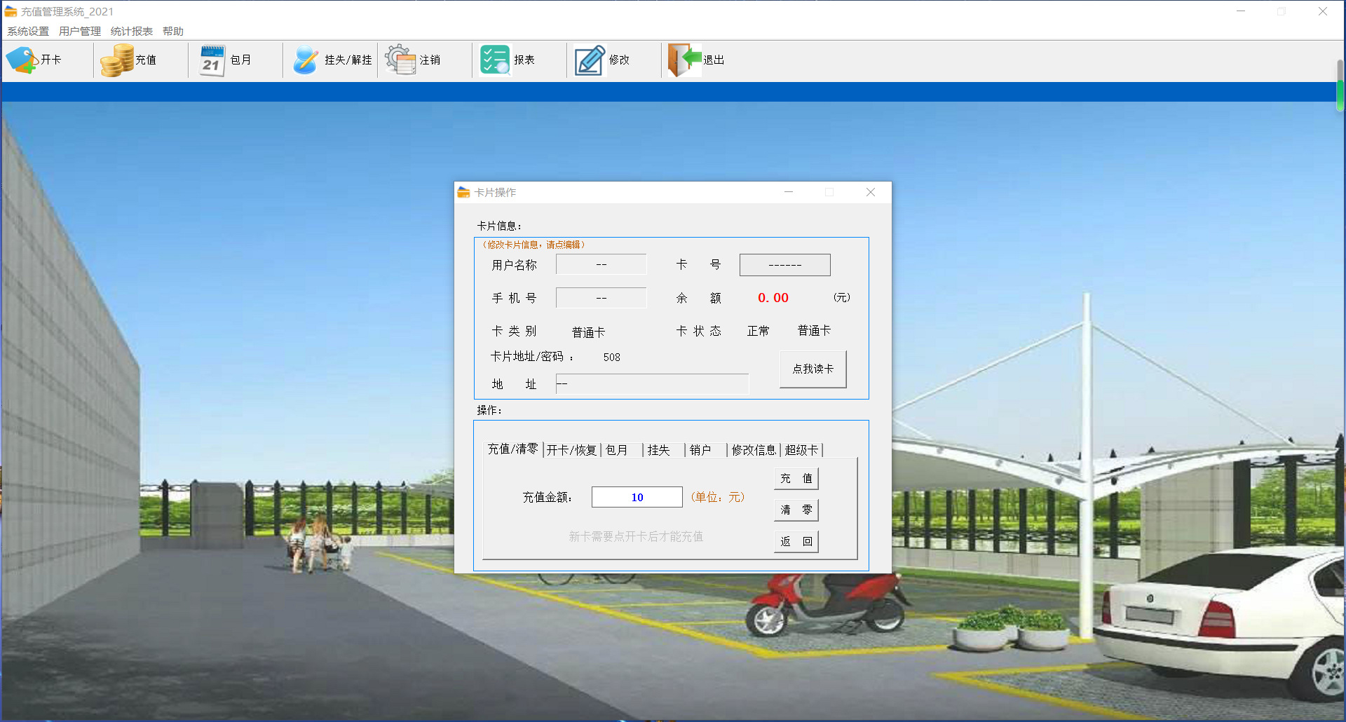
Task: Switch to the 修改信息 tab
Action: click(754, 450)
